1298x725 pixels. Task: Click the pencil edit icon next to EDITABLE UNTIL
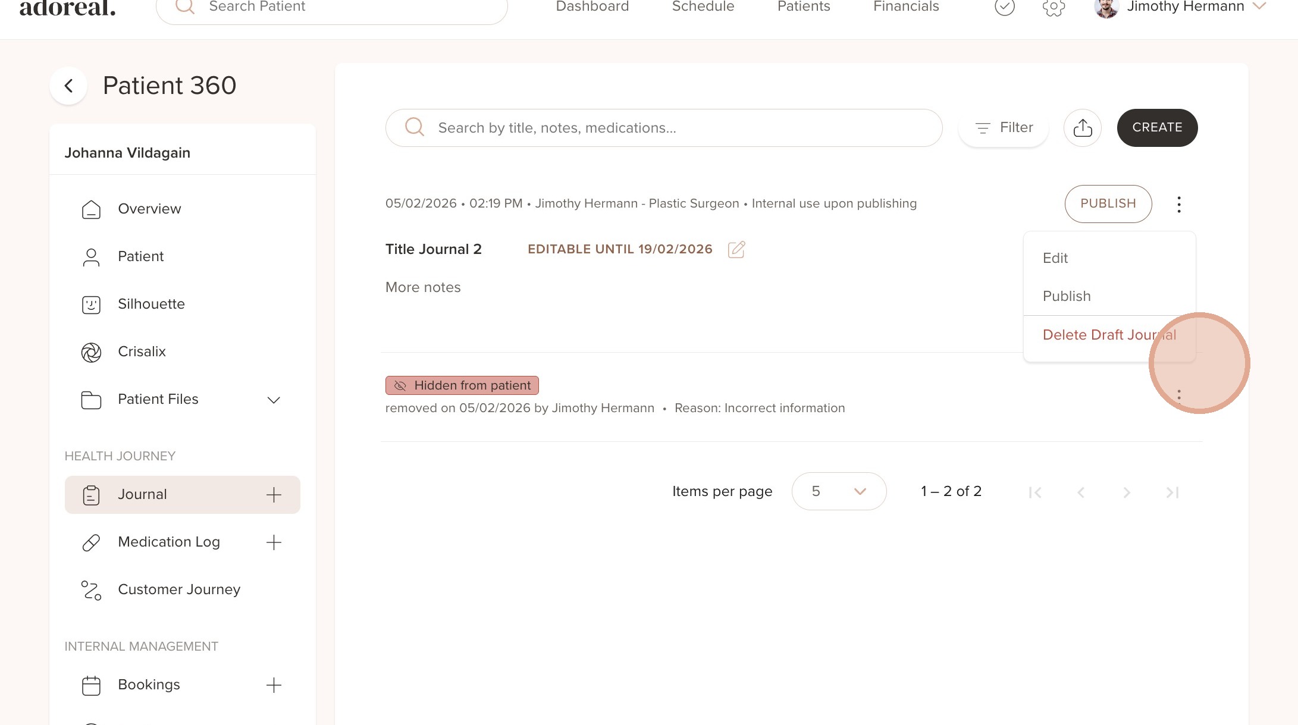[x=736, y=249]
